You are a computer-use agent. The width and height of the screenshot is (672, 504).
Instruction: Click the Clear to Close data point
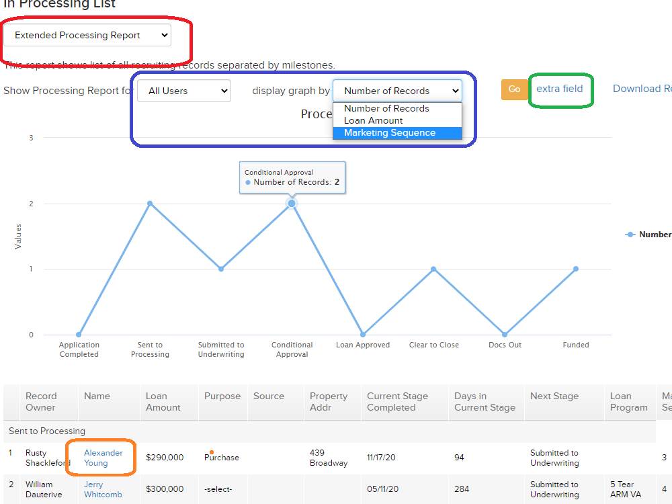[x=433, y=269]
